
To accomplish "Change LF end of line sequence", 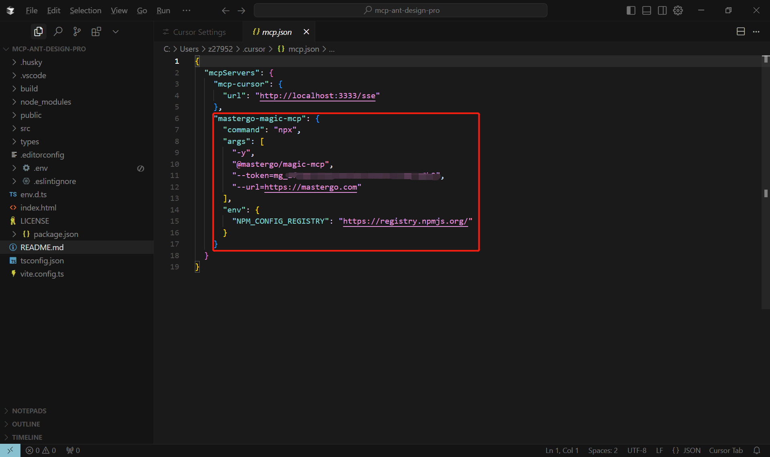I will (x=659, y=451).
